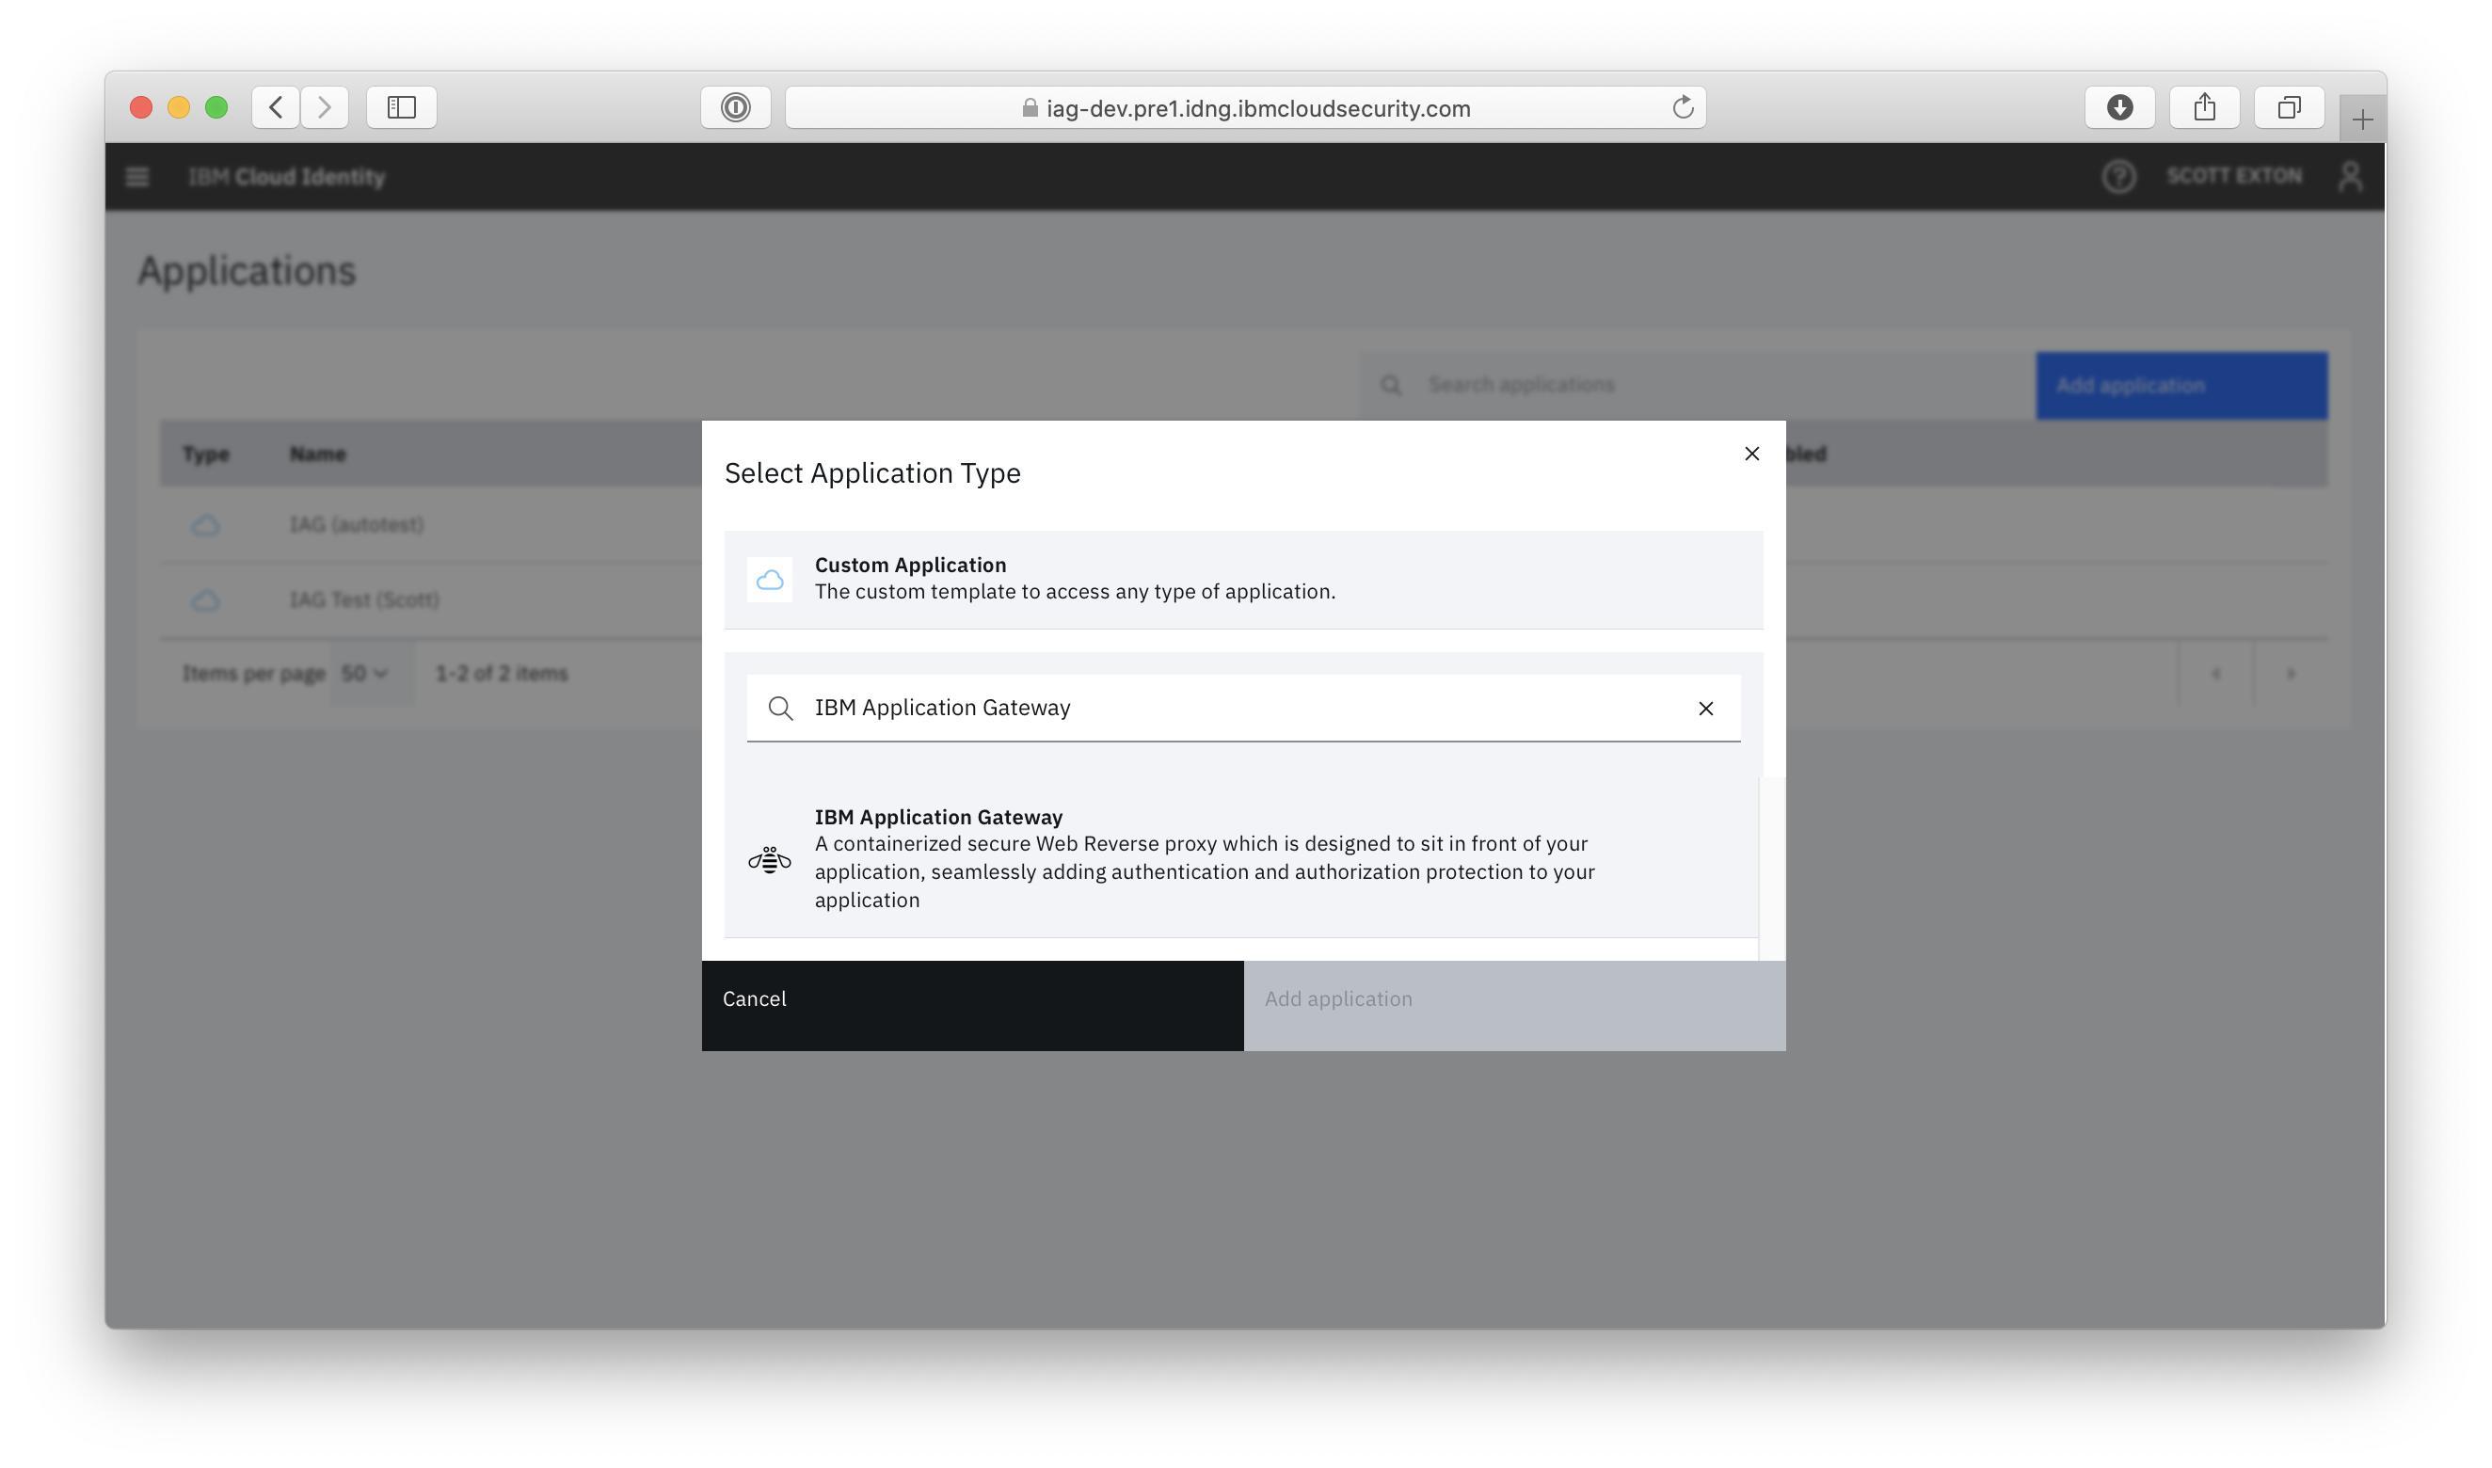Click the IBM Cloud Identity header title

point(286,176)
